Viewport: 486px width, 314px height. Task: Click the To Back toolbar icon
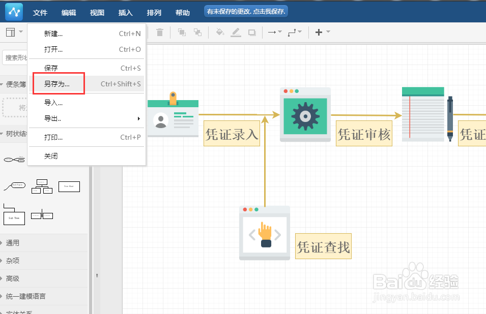point(198,32)
